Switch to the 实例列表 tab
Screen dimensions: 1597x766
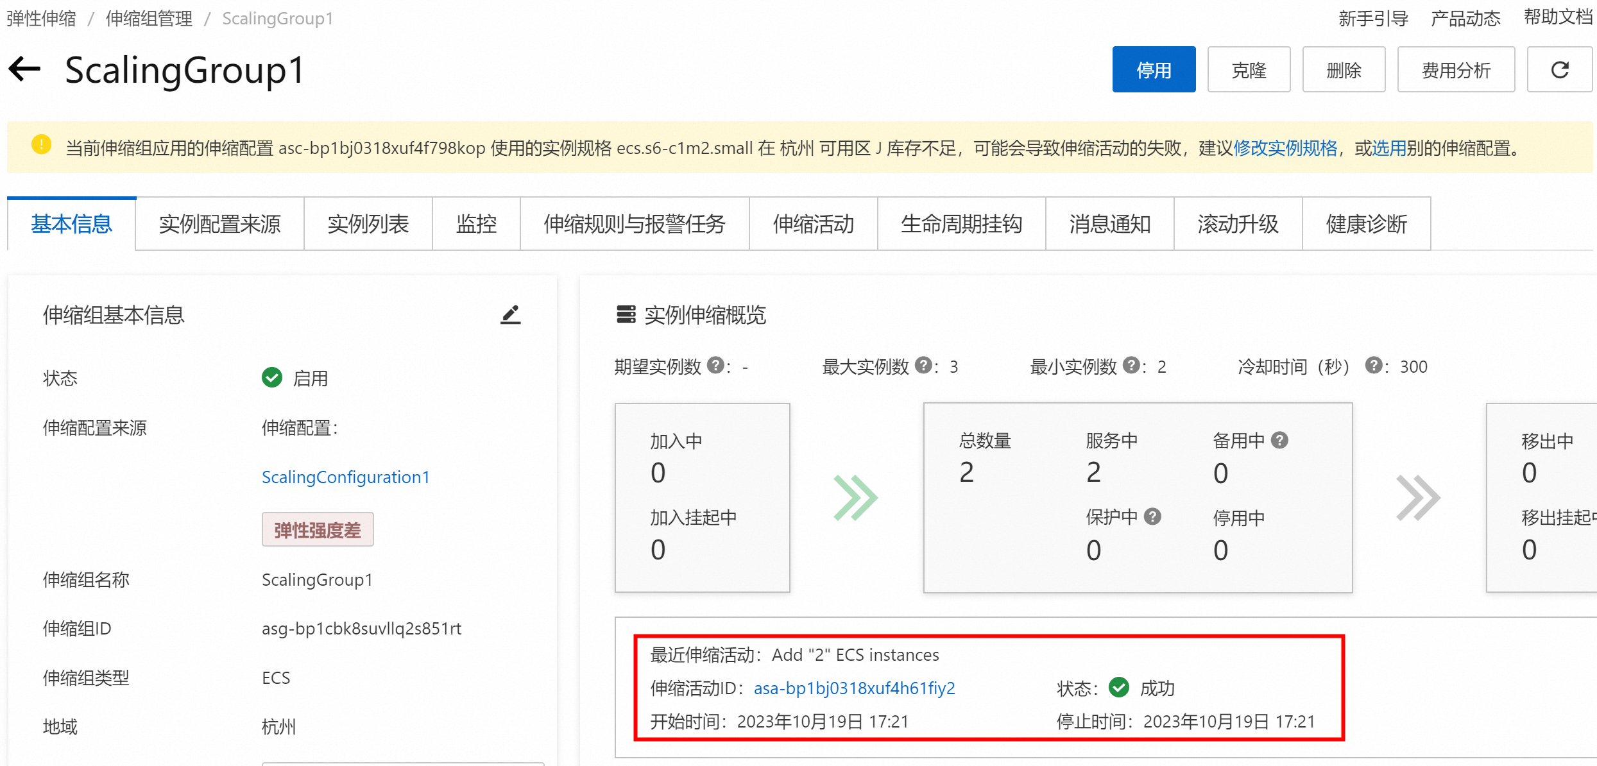point(368,224)
